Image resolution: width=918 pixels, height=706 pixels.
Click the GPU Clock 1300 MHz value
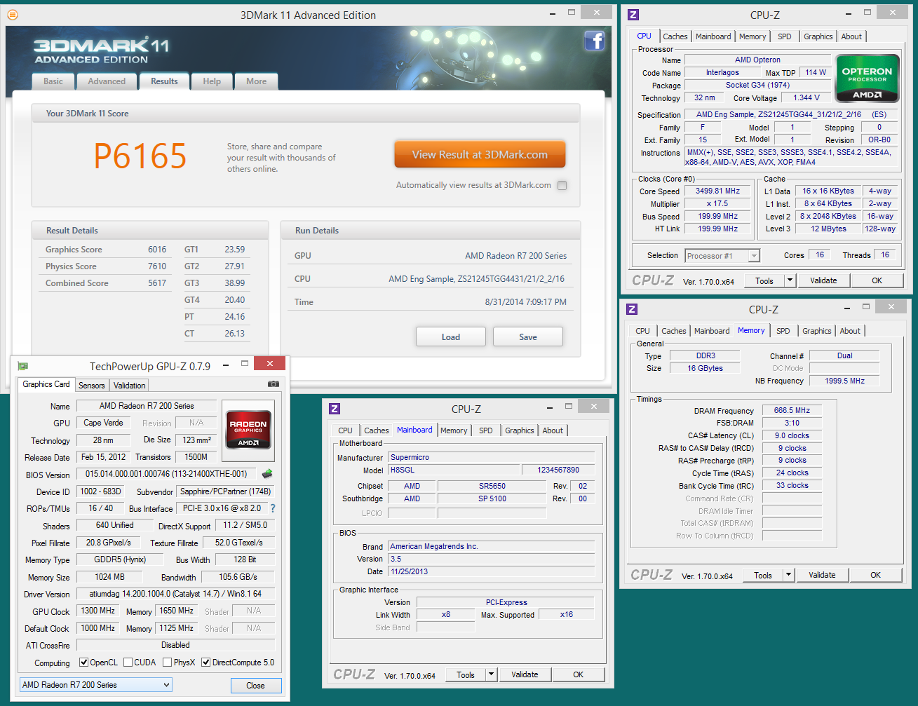point(98,611)
